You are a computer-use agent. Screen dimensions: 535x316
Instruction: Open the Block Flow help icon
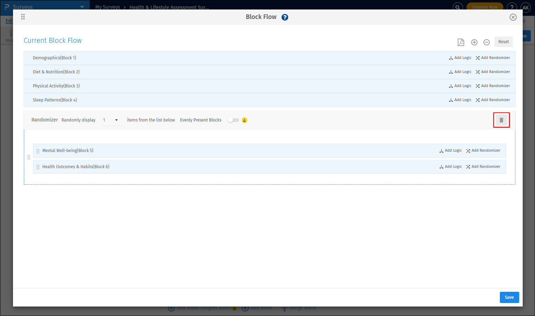[285, 17]
